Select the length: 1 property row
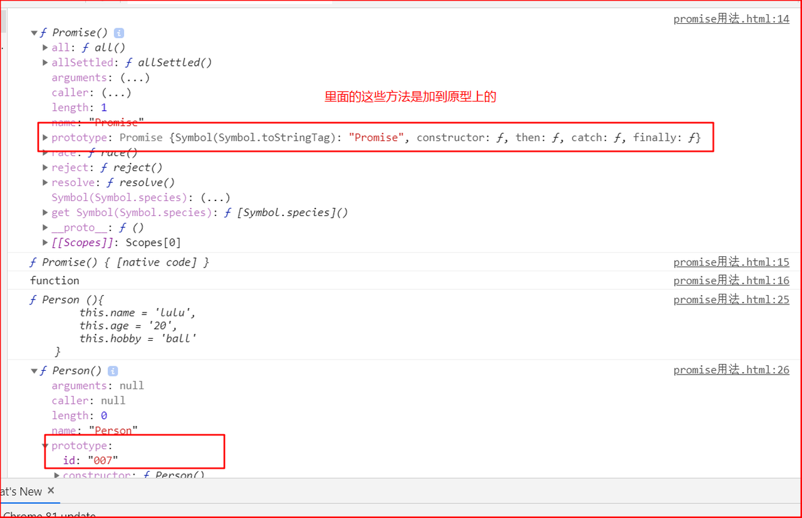Viewport: 802px width, 518px height. (x=79, y=108)
